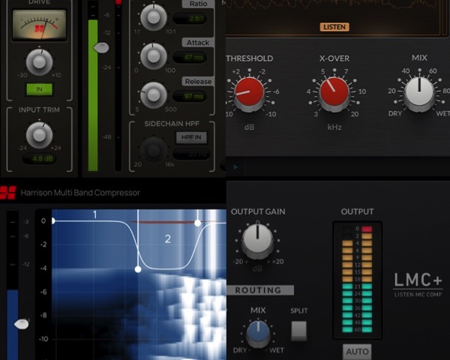Click the left edge node of band 1
450x360 pixels.
coord(53,220)
